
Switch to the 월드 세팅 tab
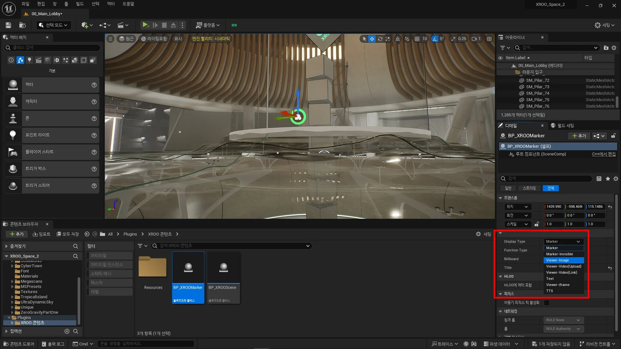565,125
